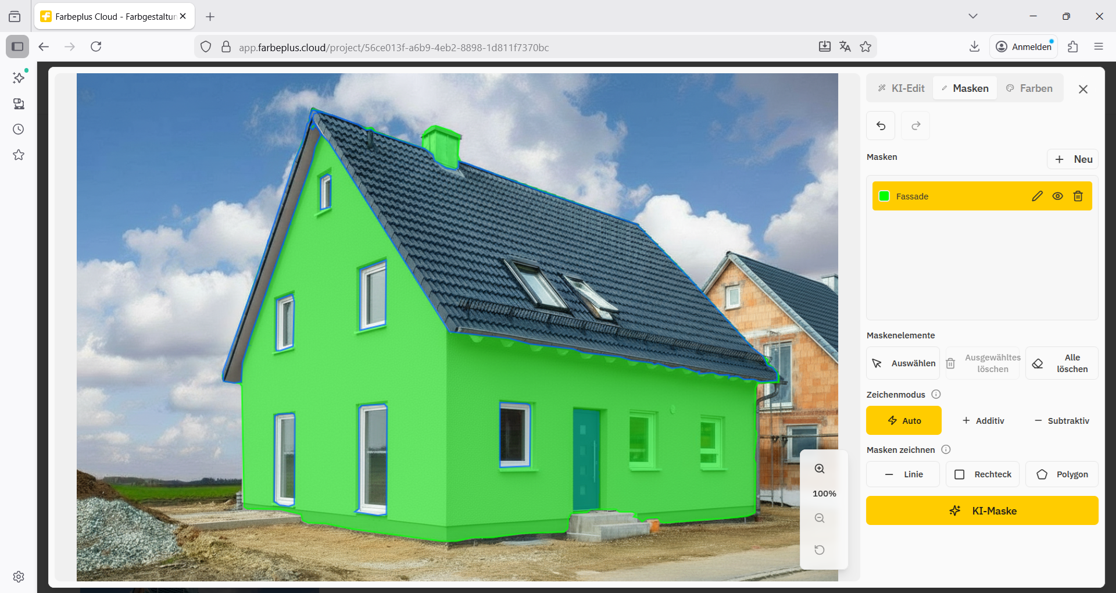Create a new mask with Neu

[x=1072, y=159]
